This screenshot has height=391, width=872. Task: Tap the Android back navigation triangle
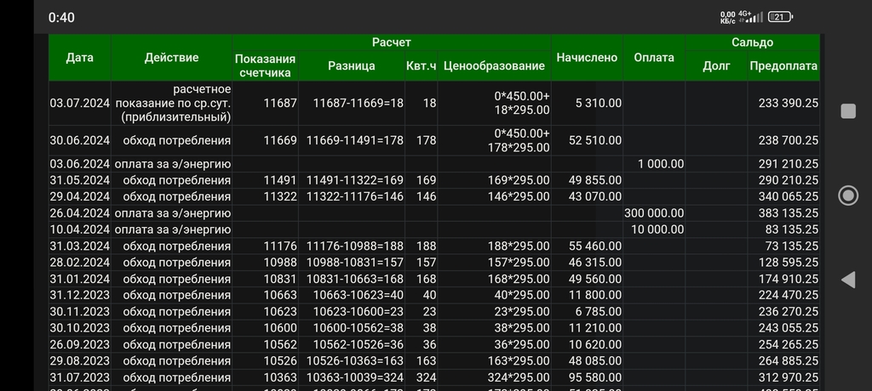coord(847,280)
